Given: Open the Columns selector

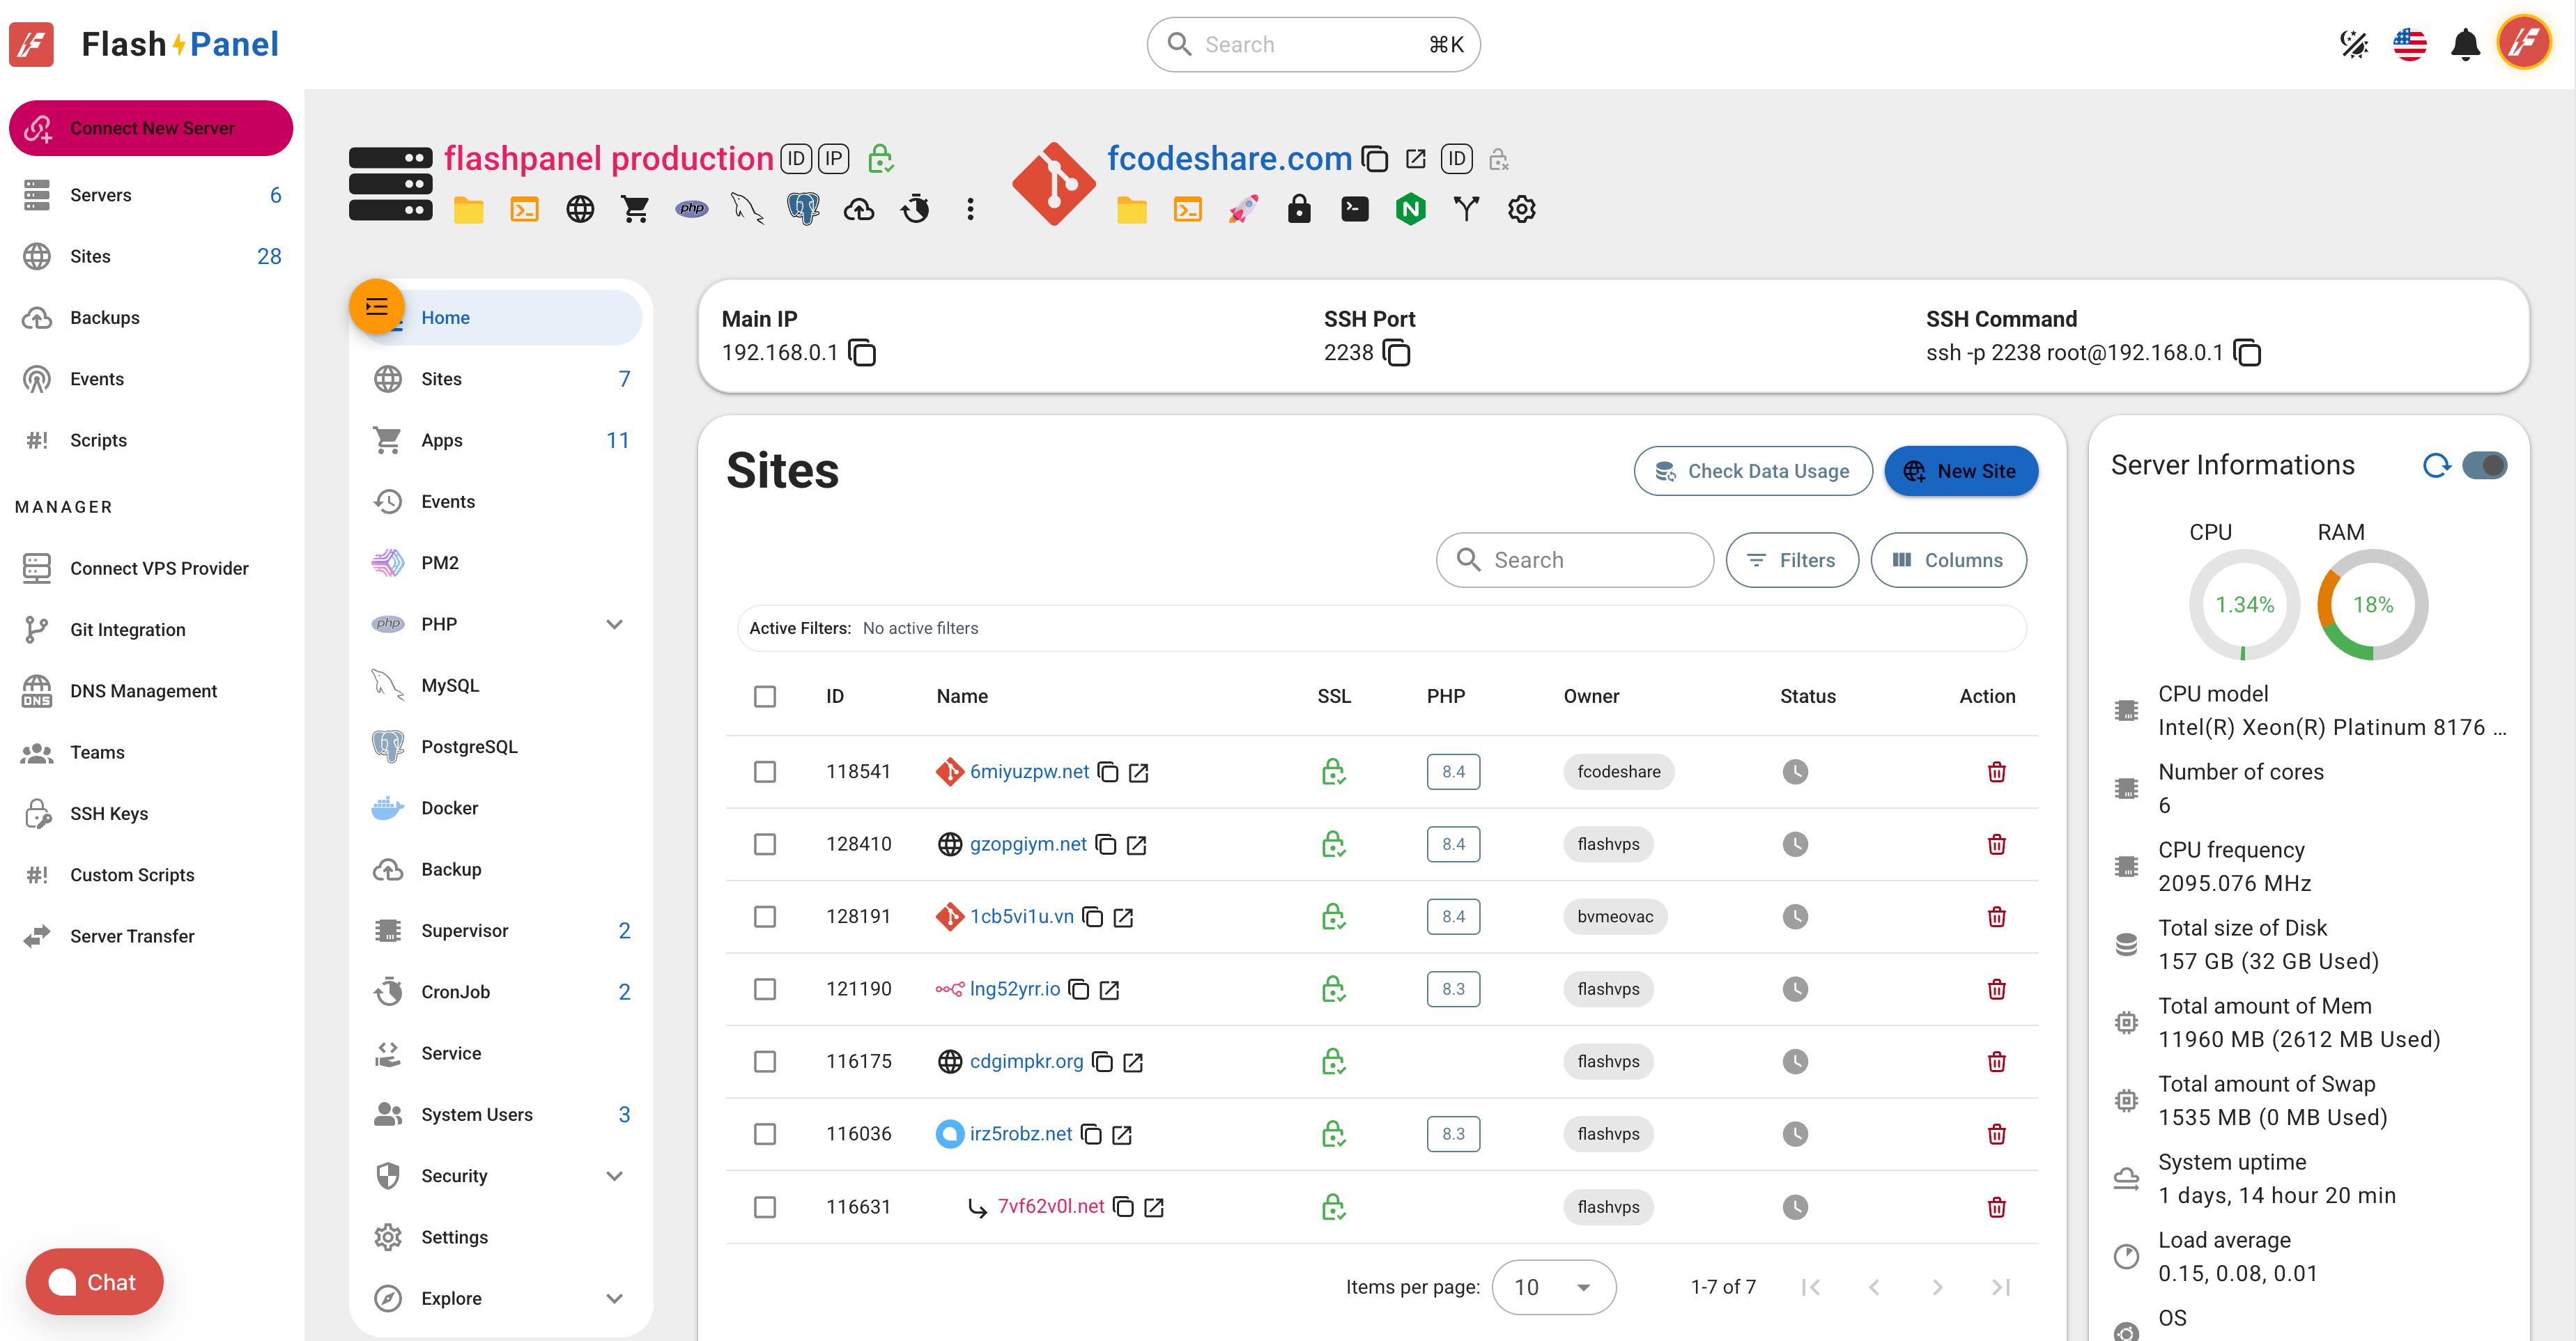Looking at the screenshot, I should click(x=1948, y=560).
